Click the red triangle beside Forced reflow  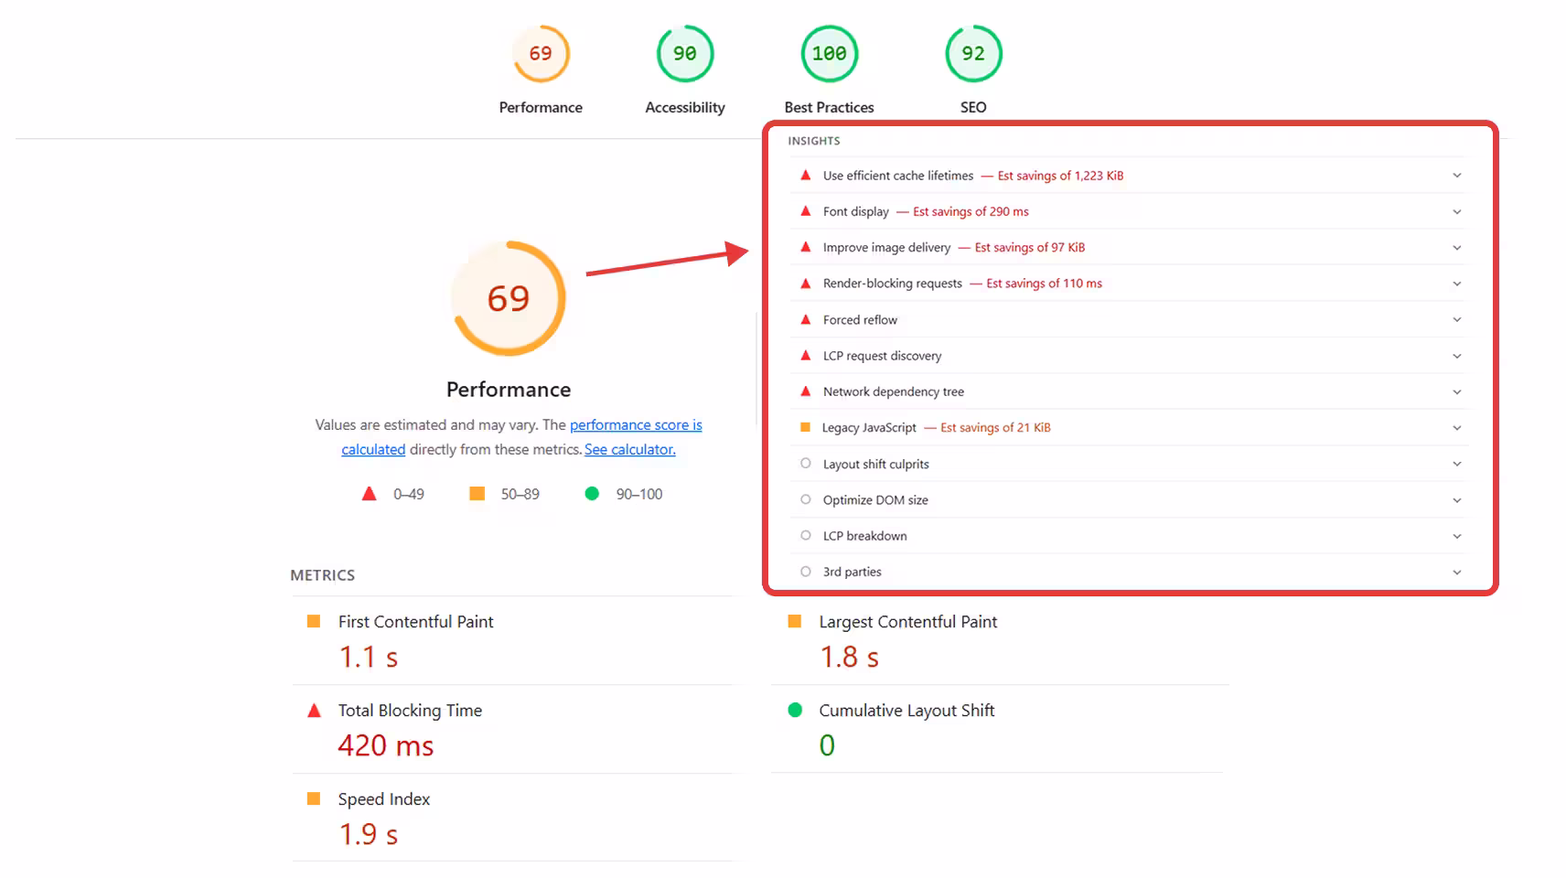pos(806,319)
